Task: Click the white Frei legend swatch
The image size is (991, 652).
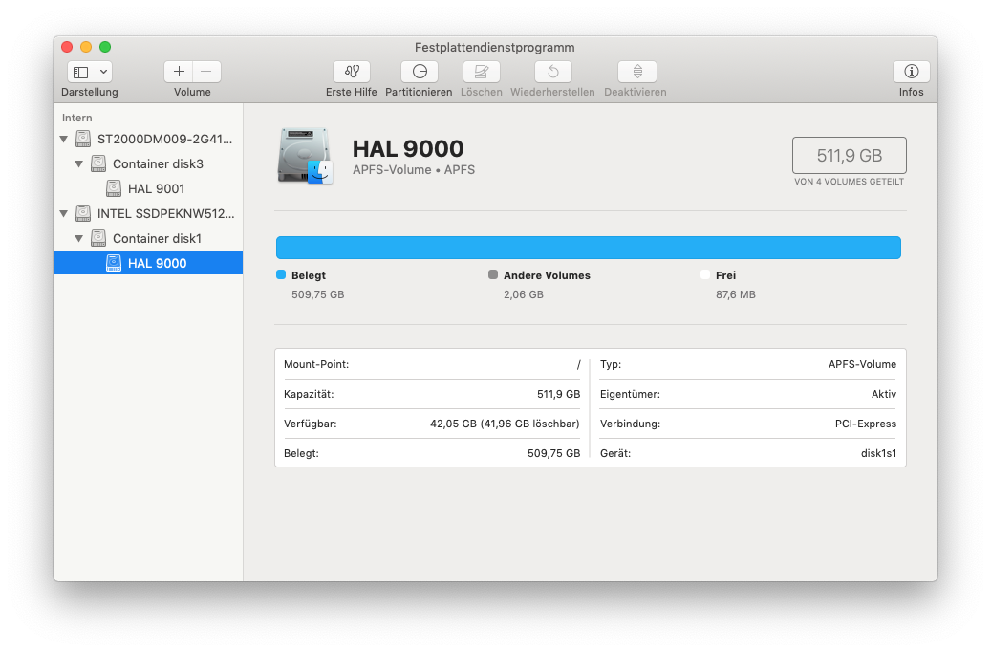Action: 705,274
